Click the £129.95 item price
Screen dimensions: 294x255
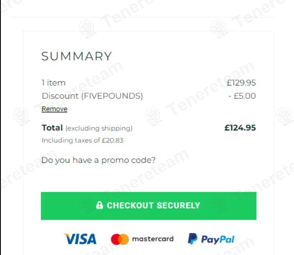[241, 83]
